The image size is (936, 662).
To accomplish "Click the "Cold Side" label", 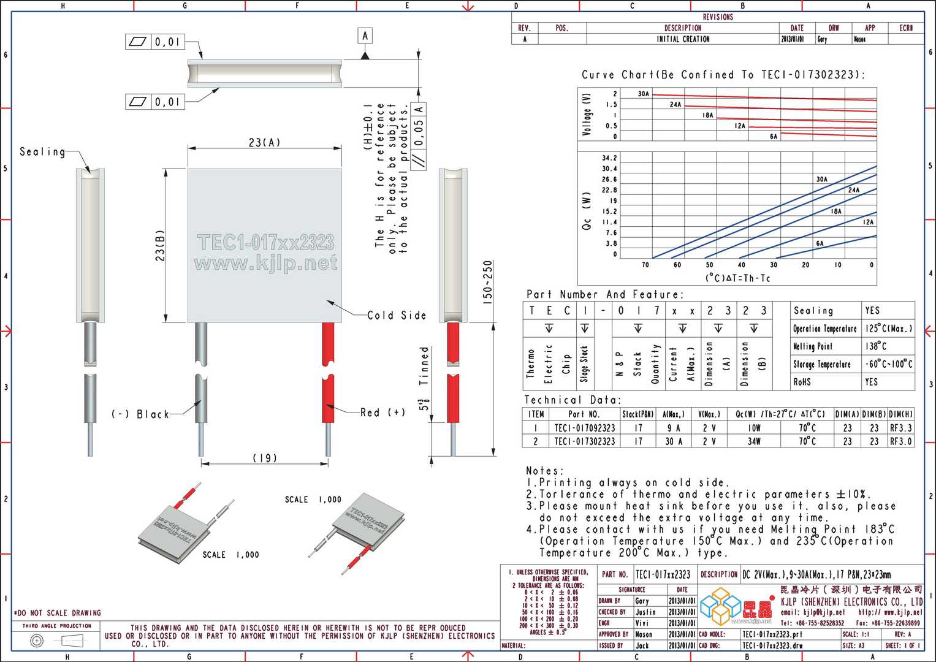I will tap(397, 315).
